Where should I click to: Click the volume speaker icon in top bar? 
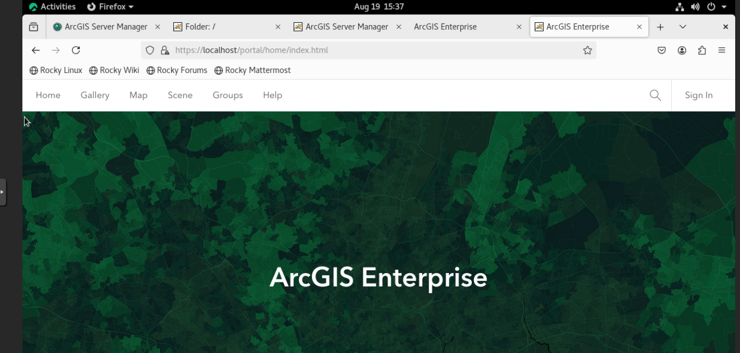coord(695,7)
